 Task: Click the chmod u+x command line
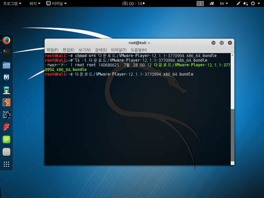click(131, 55)
